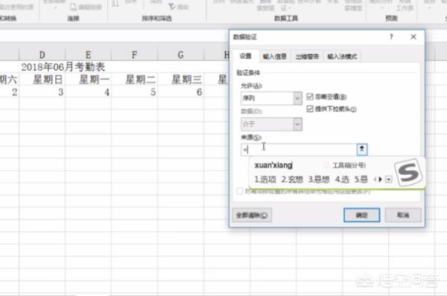Click the edit links icon in ribbon
This screenshot has height=296, width=447.
[73, 7]
